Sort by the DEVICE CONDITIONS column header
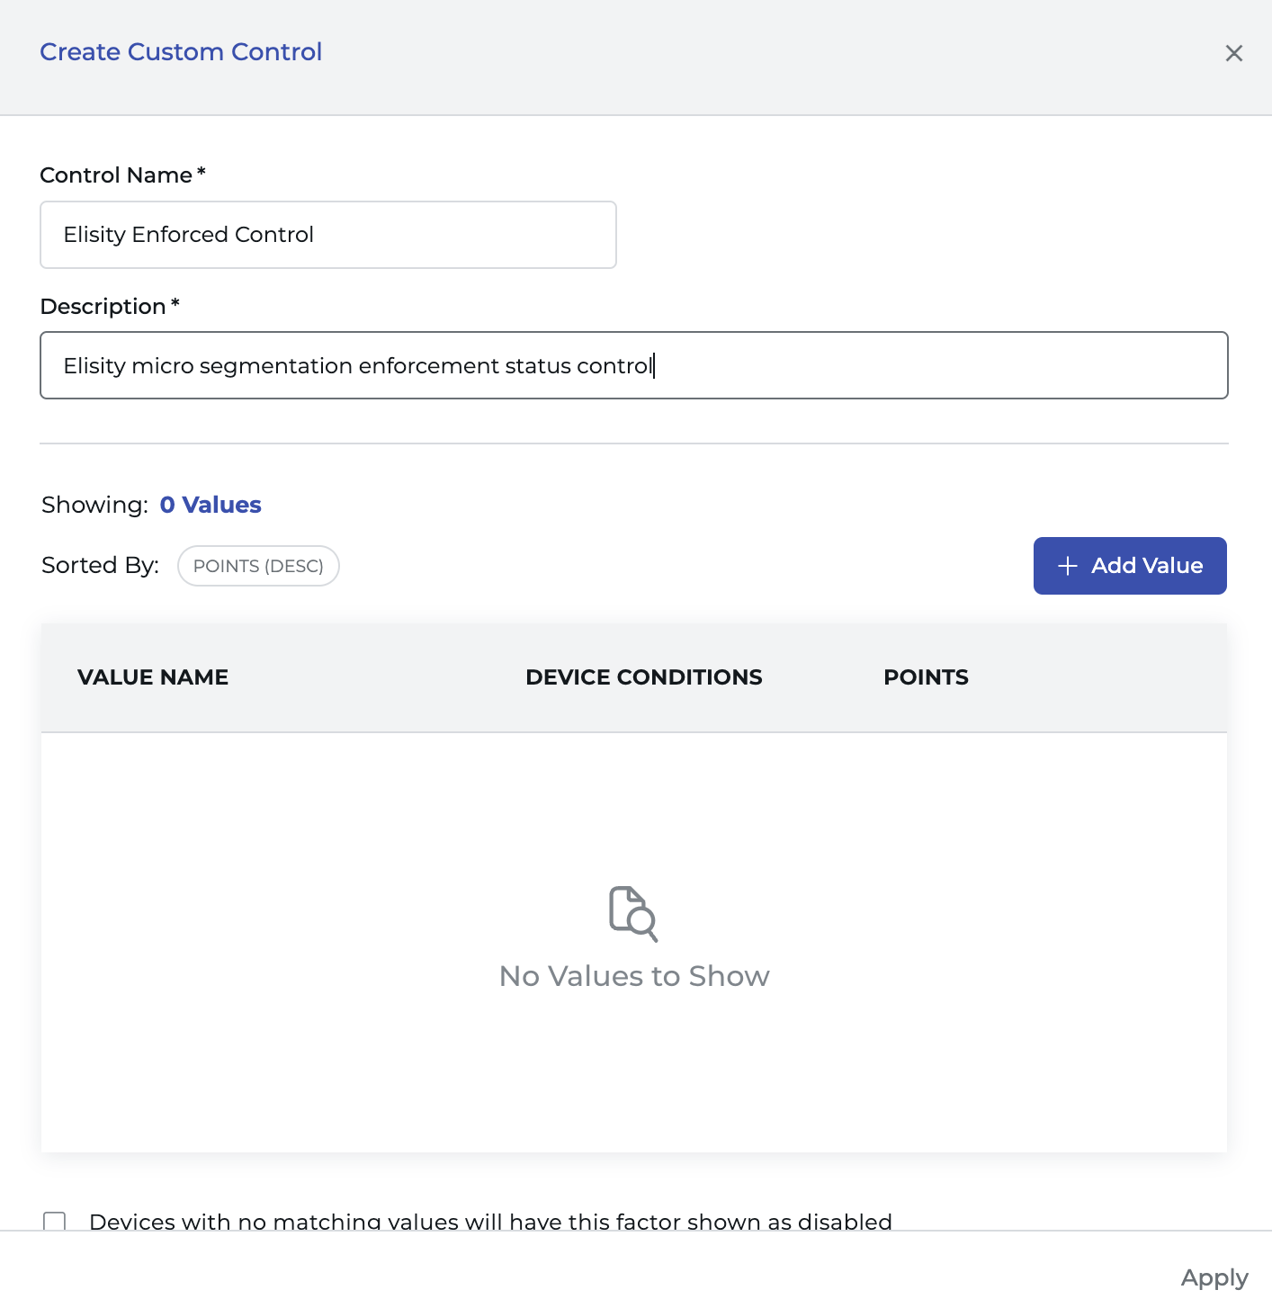 coord(643,677)
